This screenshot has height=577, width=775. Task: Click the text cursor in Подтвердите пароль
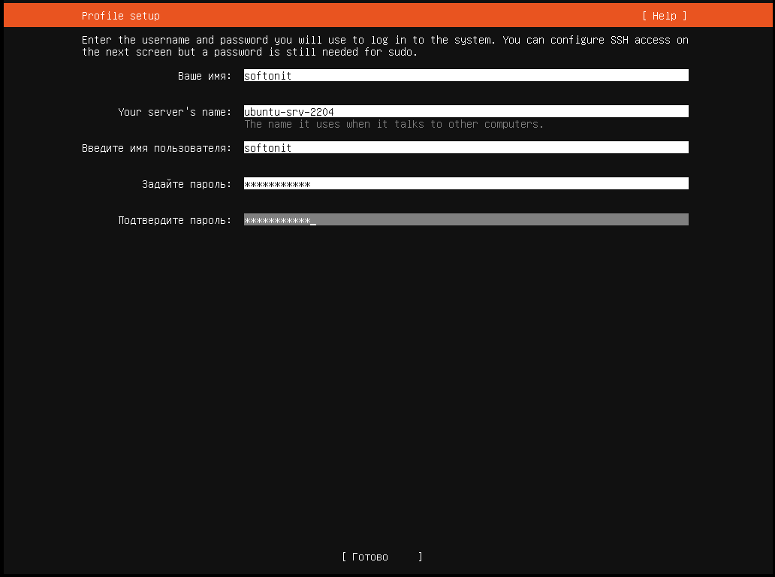coord(313,221)
